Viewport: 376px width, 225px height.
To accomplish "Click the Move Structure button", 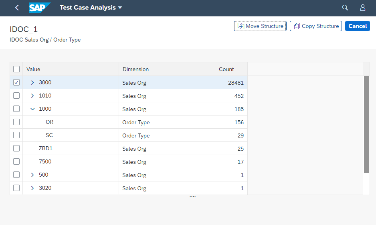I will point(260,26).
